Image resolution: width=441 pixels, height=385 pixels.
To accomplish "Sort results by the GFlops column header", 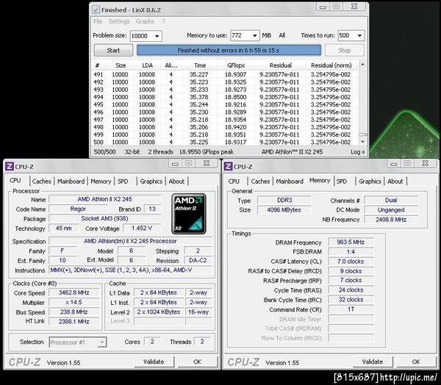I will [x=236, y=65].
